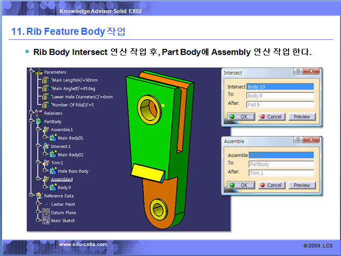The width and height of the screenshot is (341, 256).
Task: Click Preview in the Assemble dialog
Action: click(302, 185)
